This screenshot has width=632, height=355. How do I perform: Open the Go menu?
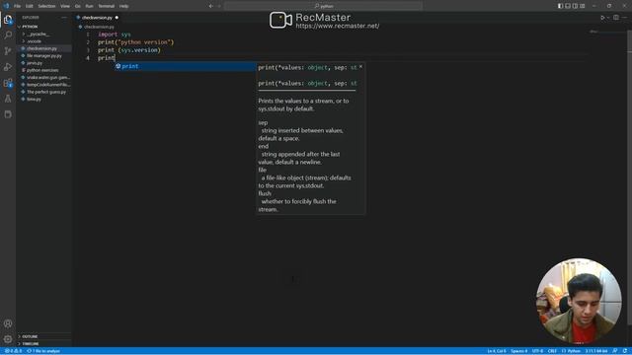[x=77, y=6]
